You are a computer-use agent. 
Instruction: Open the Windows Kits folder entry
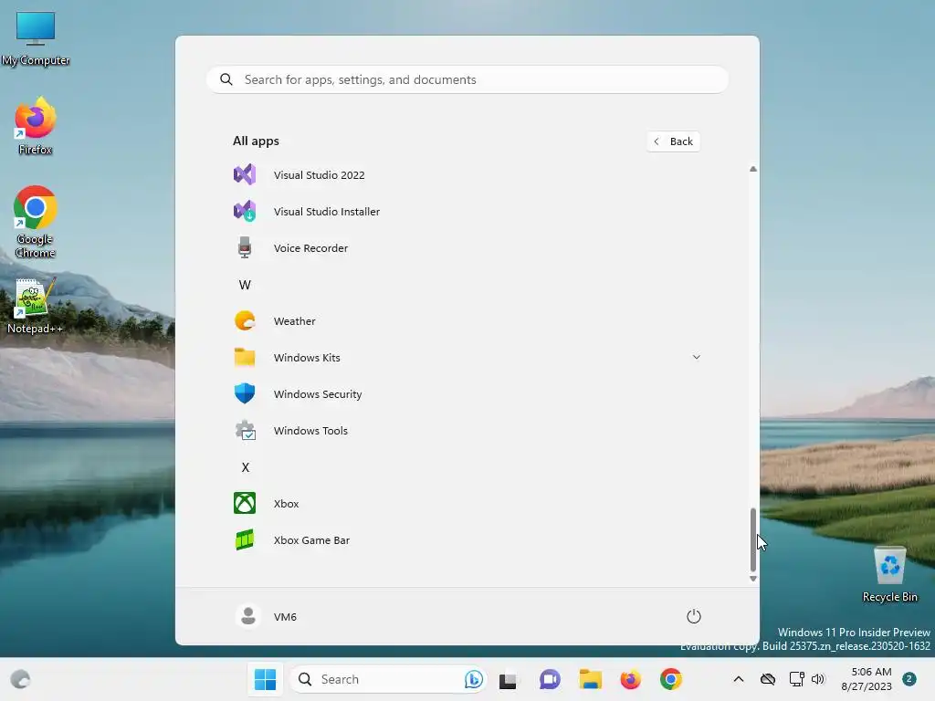[x=467, y=357]
